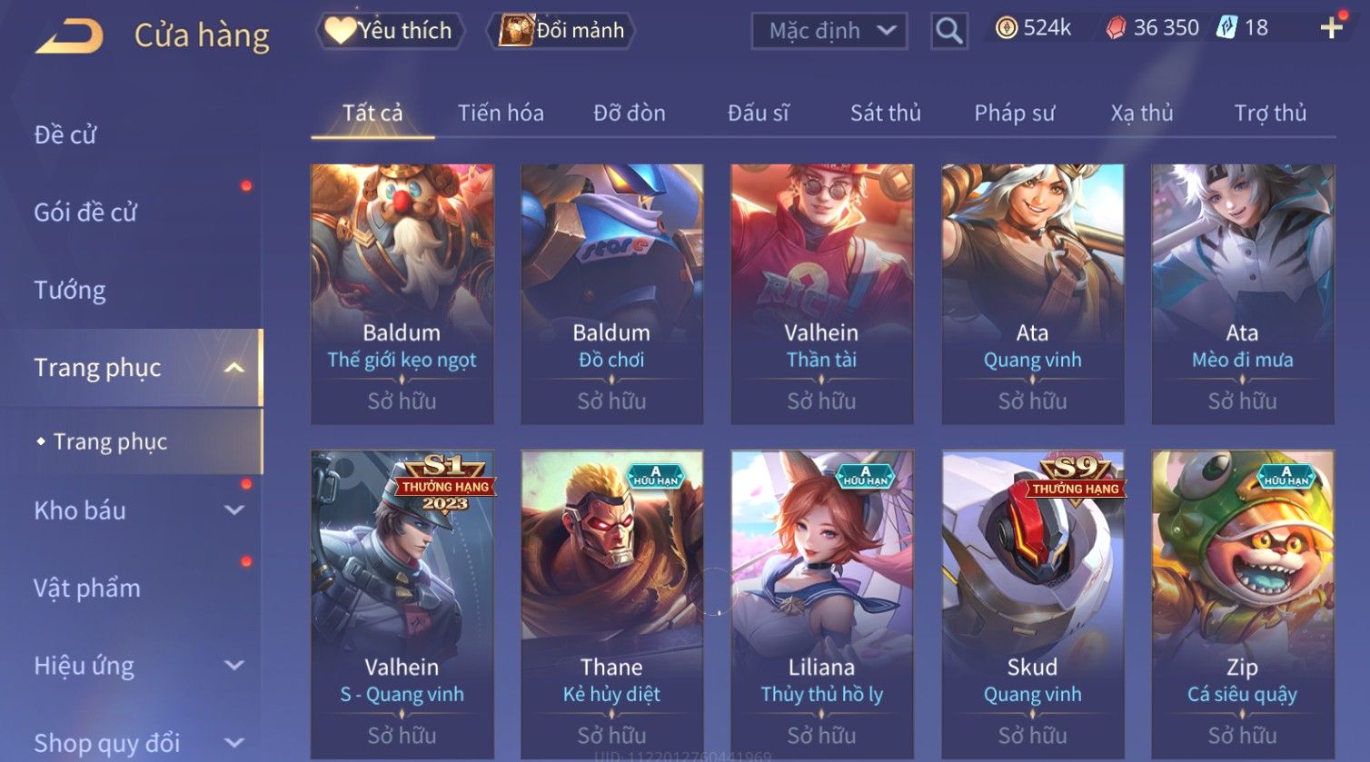Expand the Hiệu ứng sidebar section
Screen dimensions: 1370x762
(x=233, y=666)
